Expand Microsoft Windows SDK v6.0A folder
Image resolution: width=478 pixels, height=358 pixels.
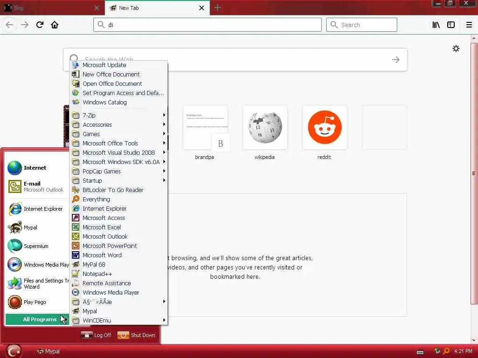[x=119, y=162]
